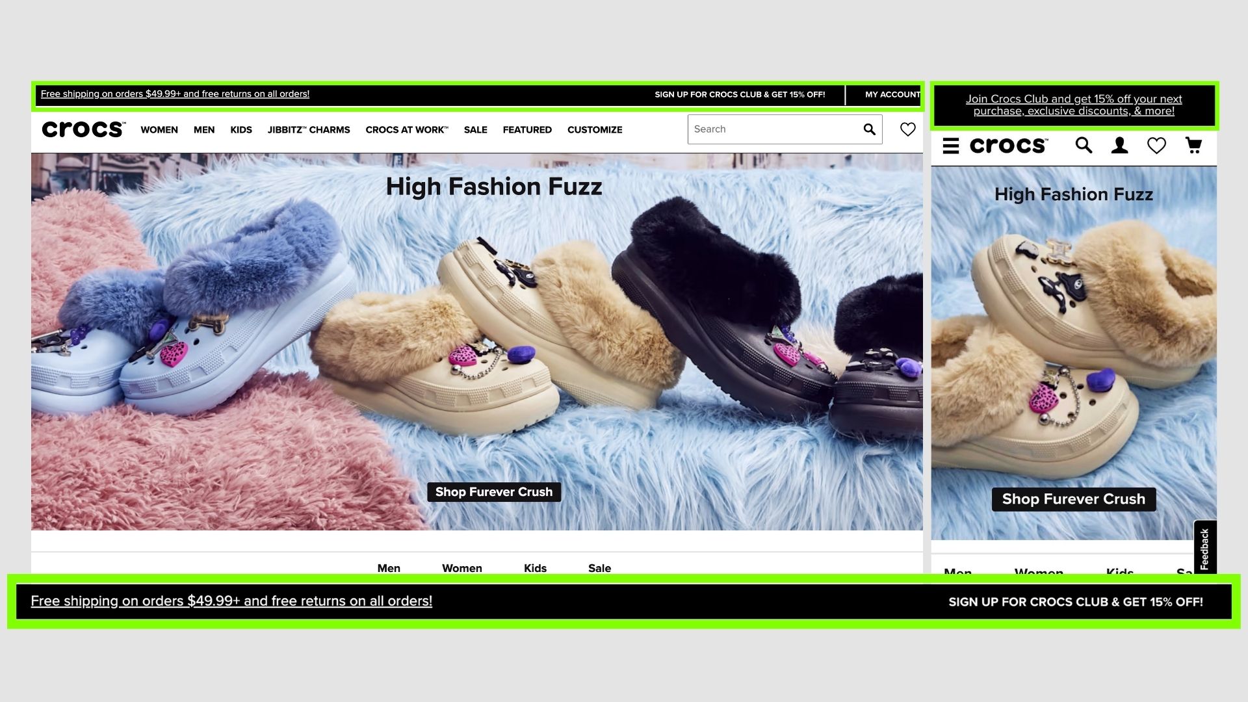
Task: Open the FEATURED navigation menu
Action: coord(527,130)
